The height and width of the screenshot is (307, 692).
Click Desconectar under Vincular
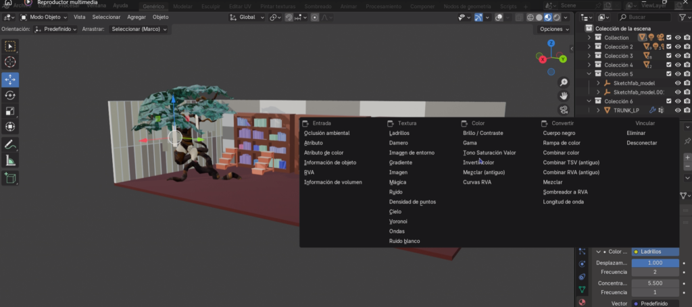641,143
